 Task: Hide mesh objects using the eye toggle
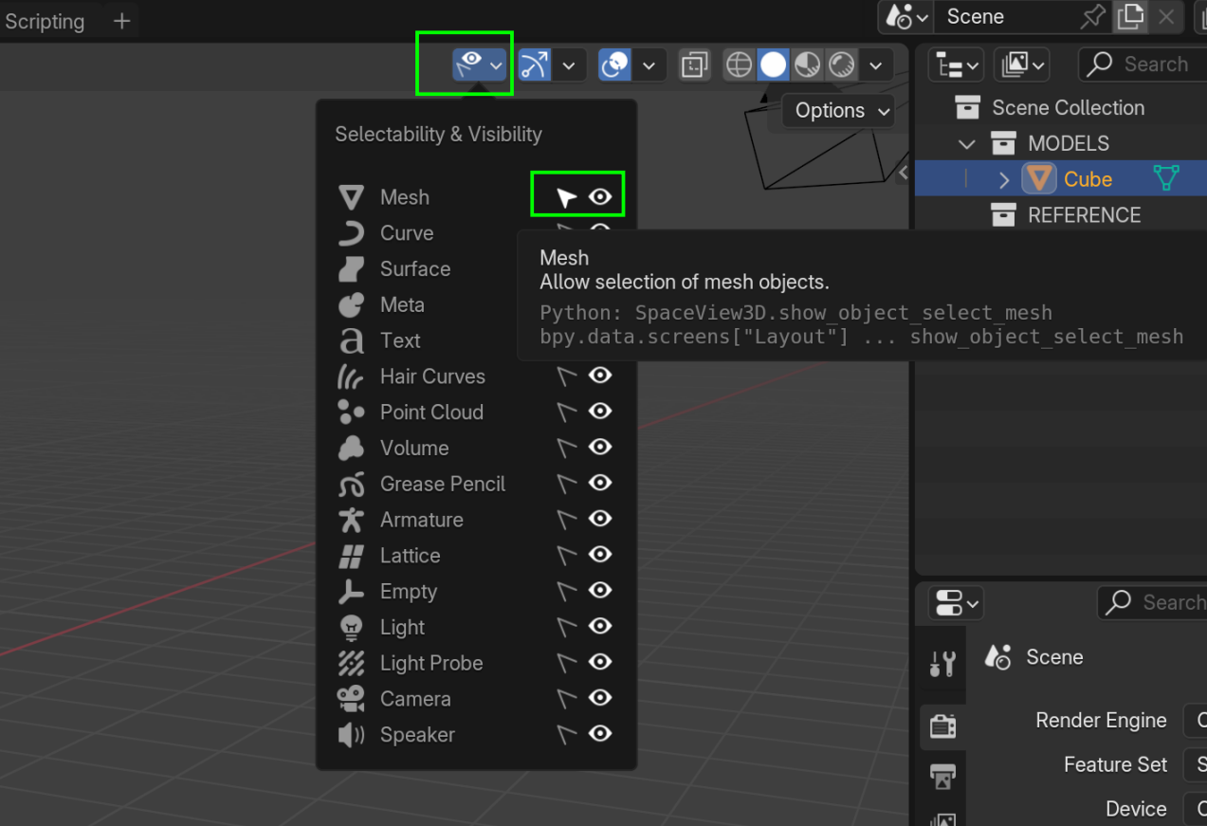point(600,195)
